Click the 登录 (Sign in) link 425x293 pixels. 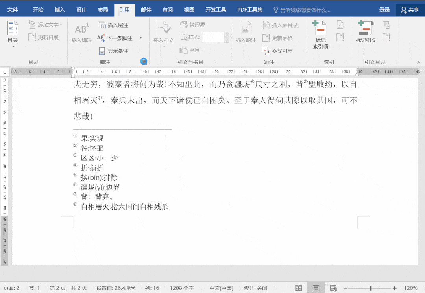click(x=384, y=10)
